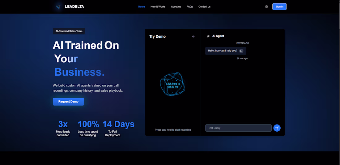Go to About us
The height and width of the screenshot is (165, 340).
tap(176, 7)
